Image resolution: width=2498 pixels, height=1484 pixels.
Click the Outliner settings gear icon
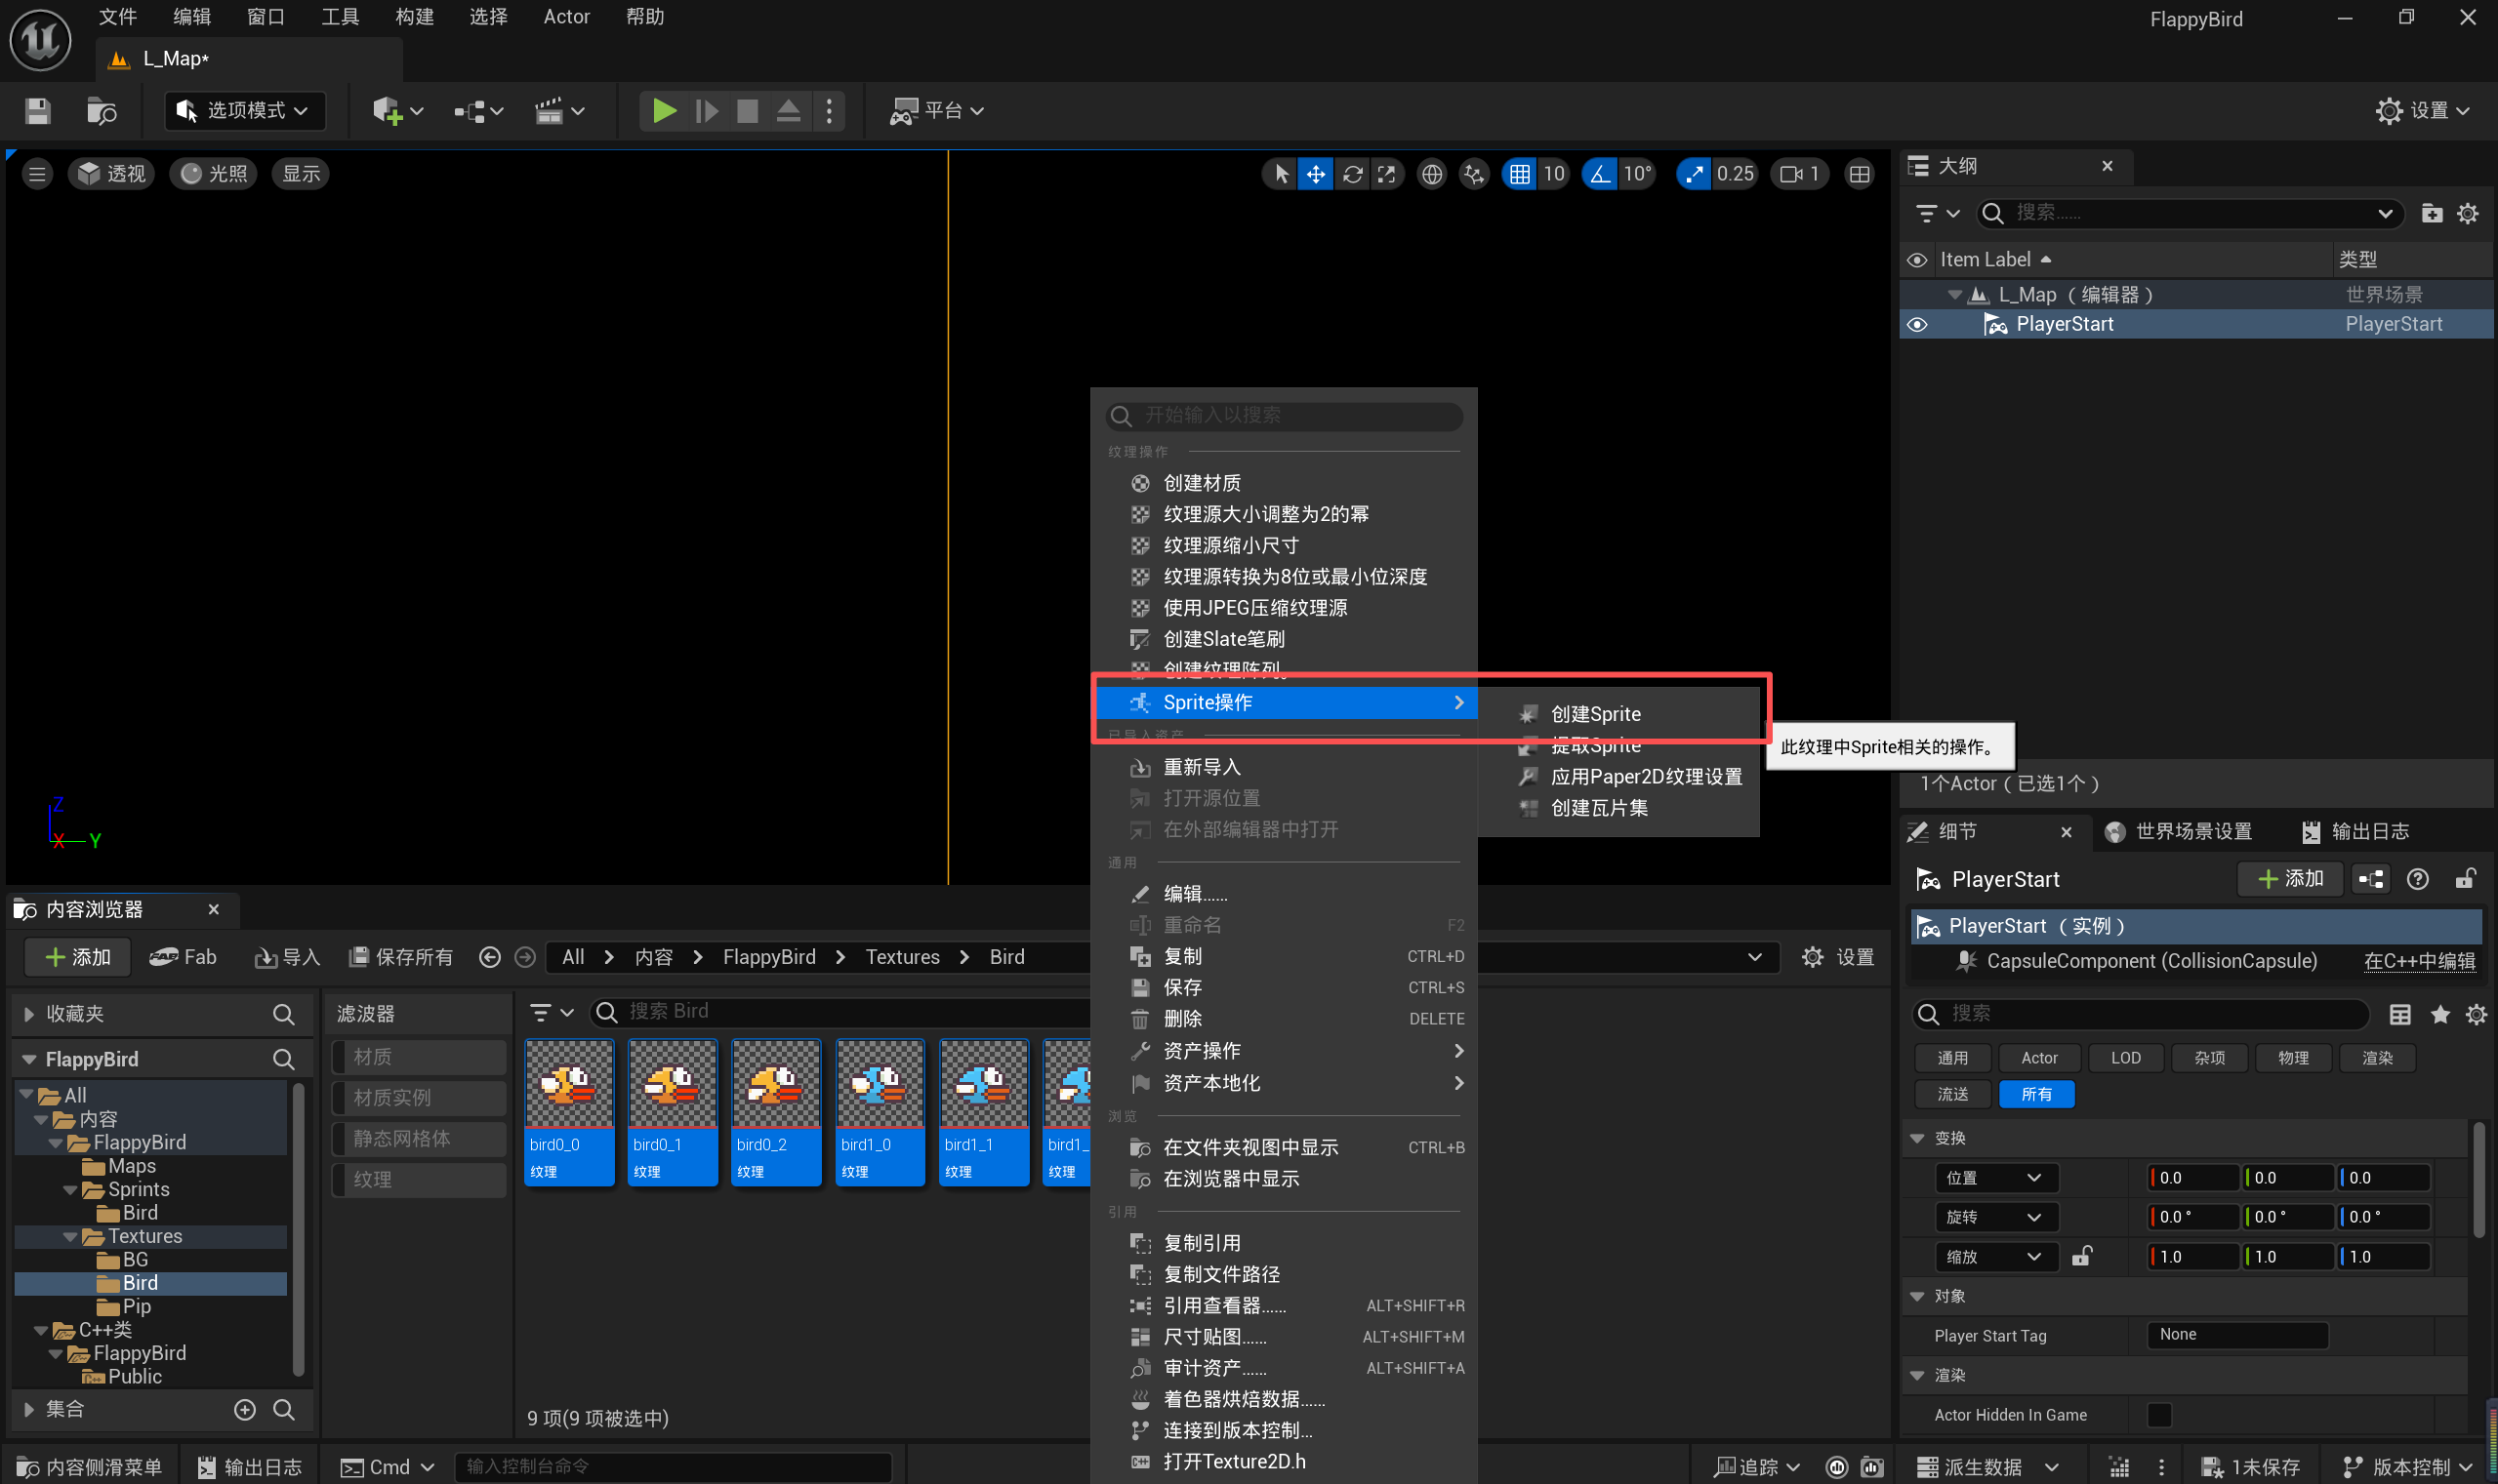pos(2468,213)
